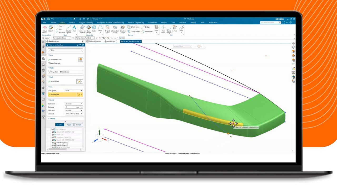
Task: Activate the Curve on Surface tool
Action: tap(82, 29)
